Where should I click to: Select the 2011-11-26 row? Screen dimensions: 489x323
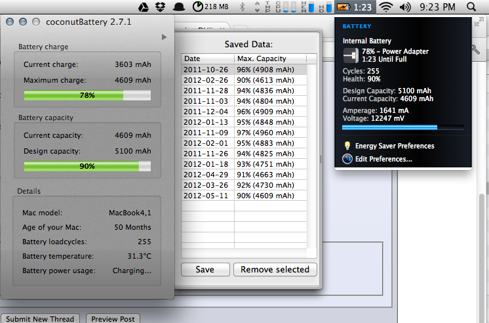click(244, 154)
